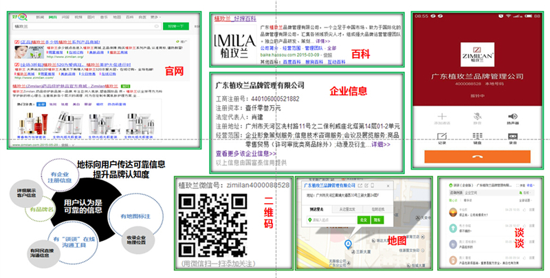
Task: Like the first chat message thumbs-up icon
Action: (525, 210)
